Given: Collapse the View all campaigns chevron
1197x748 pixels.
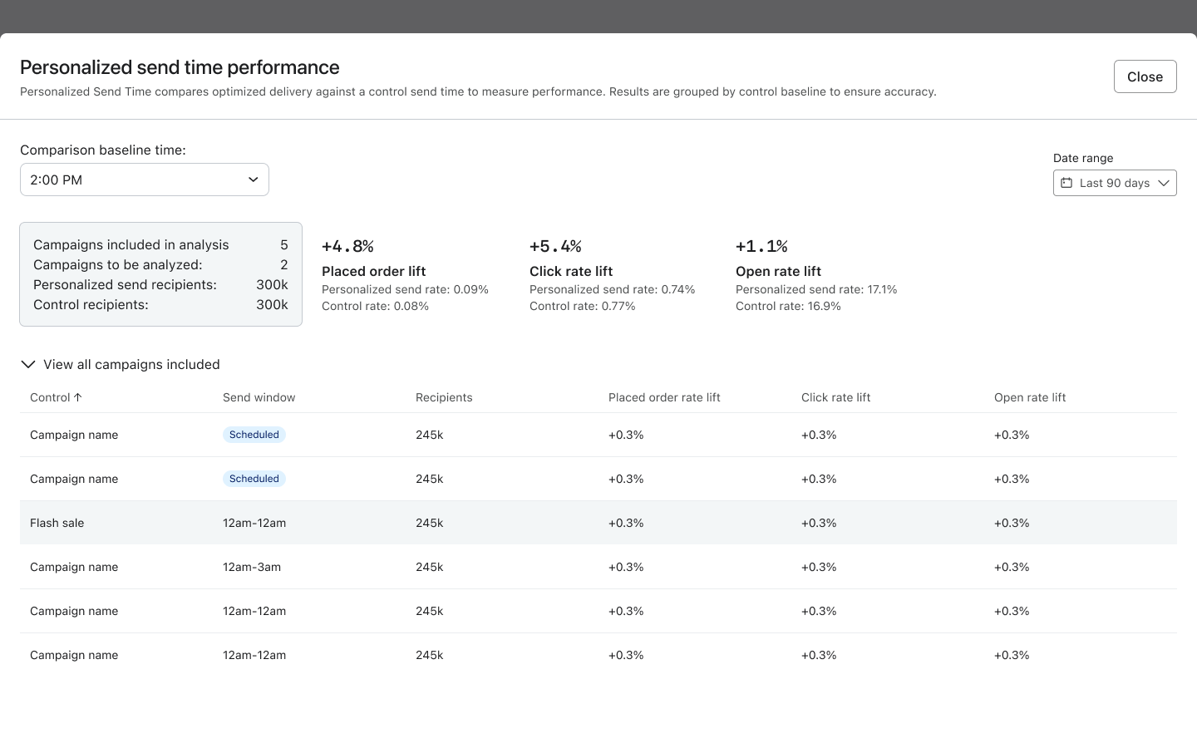Looking at the screenshot, I should (x=28, y=364).
